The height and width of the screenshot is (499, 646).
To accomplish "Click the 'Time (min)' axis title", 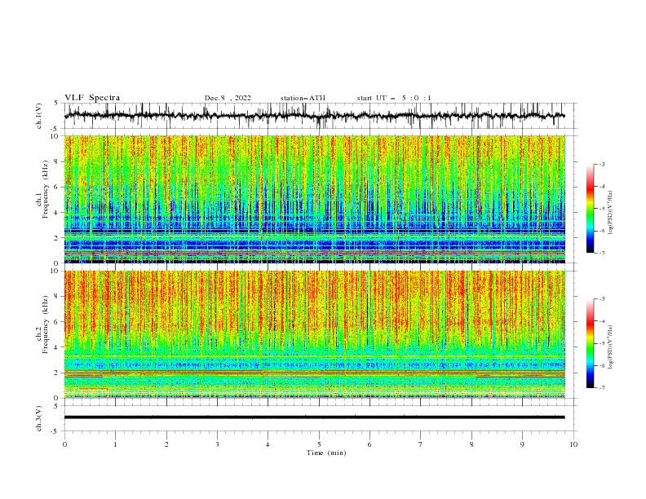I will pos(326,453).
